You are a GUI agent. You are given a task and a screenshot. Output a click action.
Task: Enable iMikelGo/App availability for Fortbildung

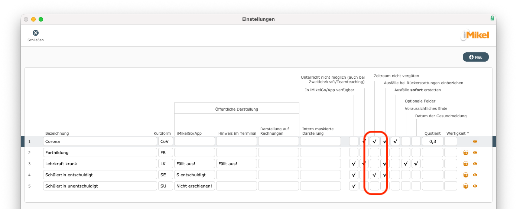click(x=354, y=153)
